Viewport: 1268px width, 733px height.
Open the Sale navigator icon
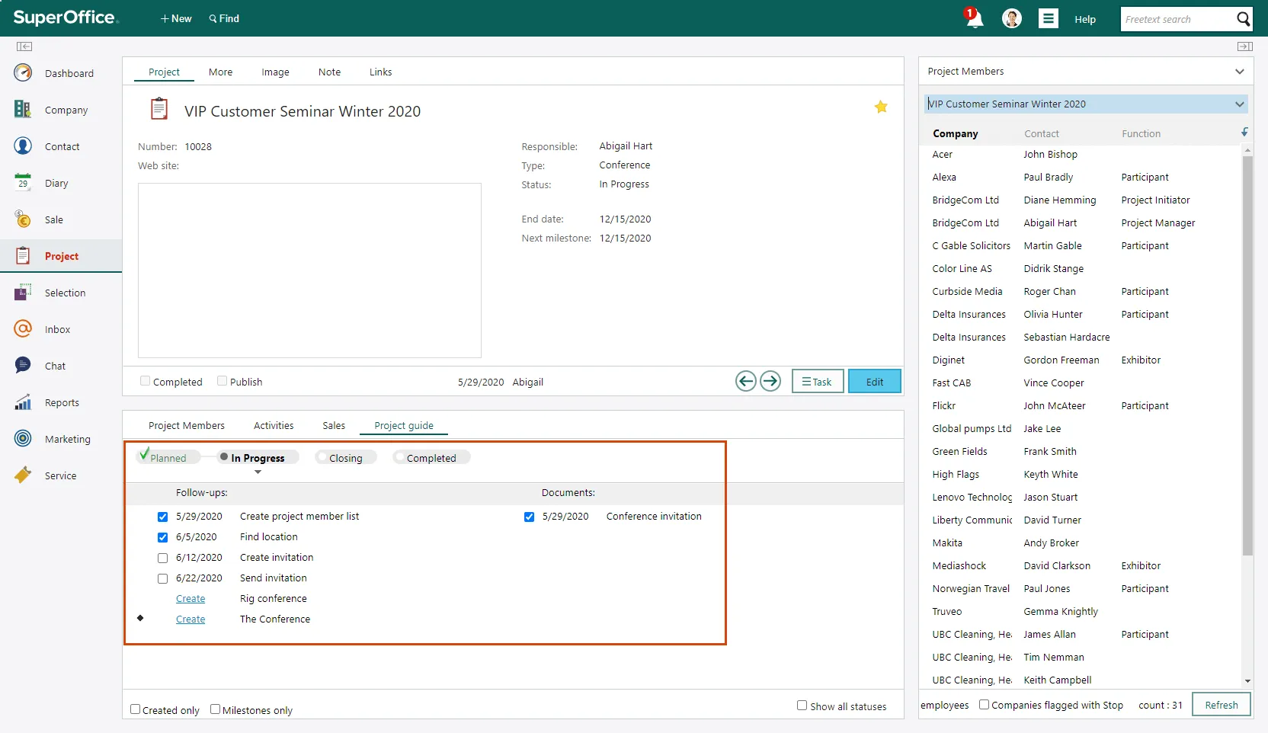pos(23,219)
